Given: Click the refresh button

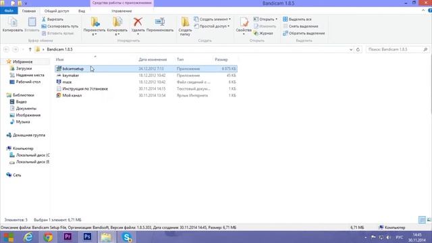Looking at the screenshot, I should pos(358,49).
